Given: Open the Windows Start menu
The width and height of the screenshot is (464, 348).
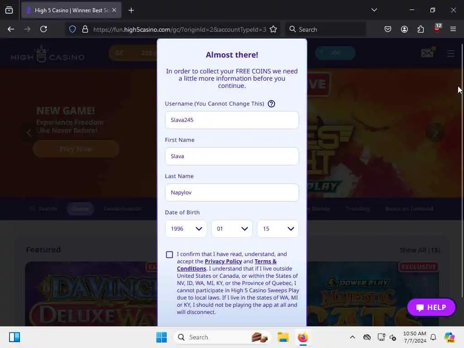Looking at the screenshot, I should [161, 337].
